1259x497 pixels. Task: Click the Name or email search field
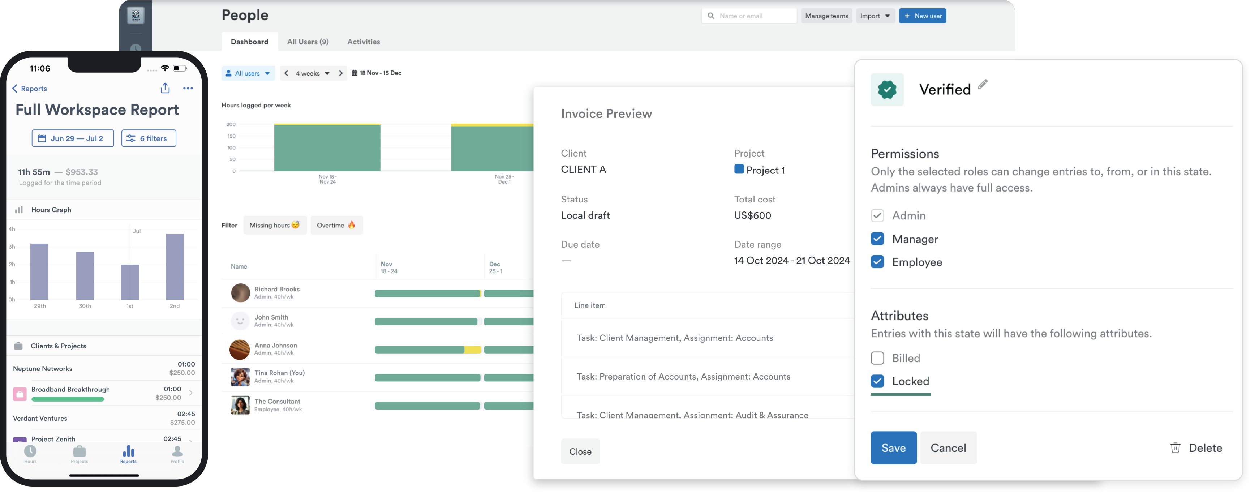(753, 16)
